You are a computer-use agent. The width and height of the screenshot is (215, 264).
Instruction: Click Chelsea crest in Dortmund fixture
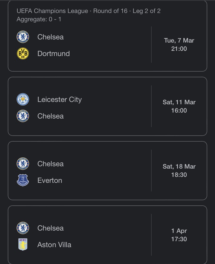click(x=23, y=37)
